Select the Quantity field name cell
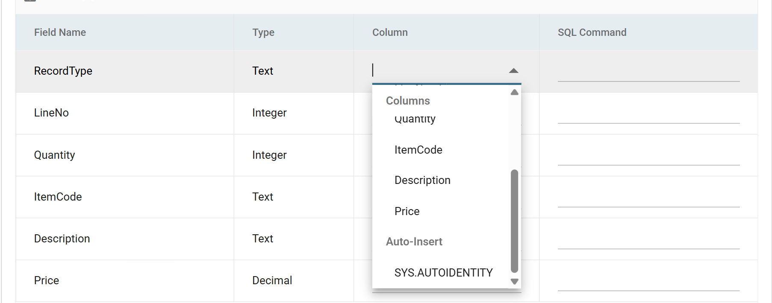Viewport: 772px width, 303px height. [x=125, y=155]
